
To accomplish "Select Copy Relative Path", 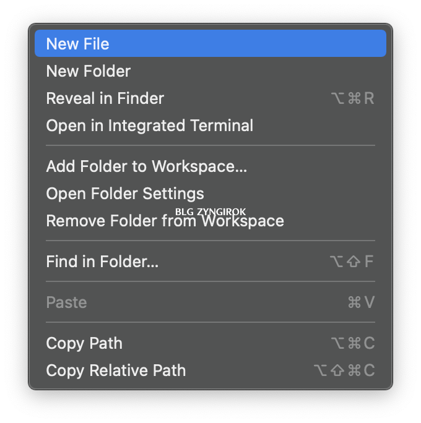I will coord(210,370).
